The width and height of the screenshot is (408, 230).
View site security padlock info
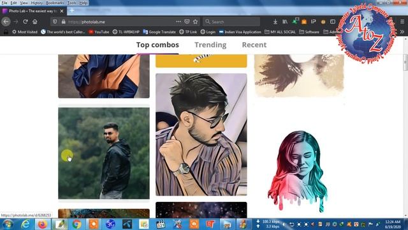pos(64,22)
